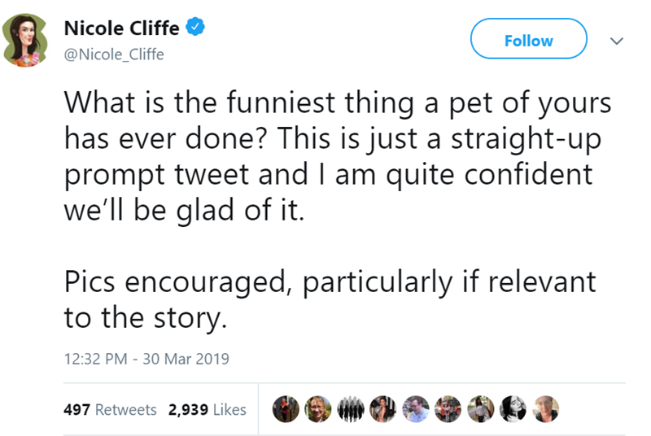Click the blue verified badge
651x436 pixels.
coord(194,28)
